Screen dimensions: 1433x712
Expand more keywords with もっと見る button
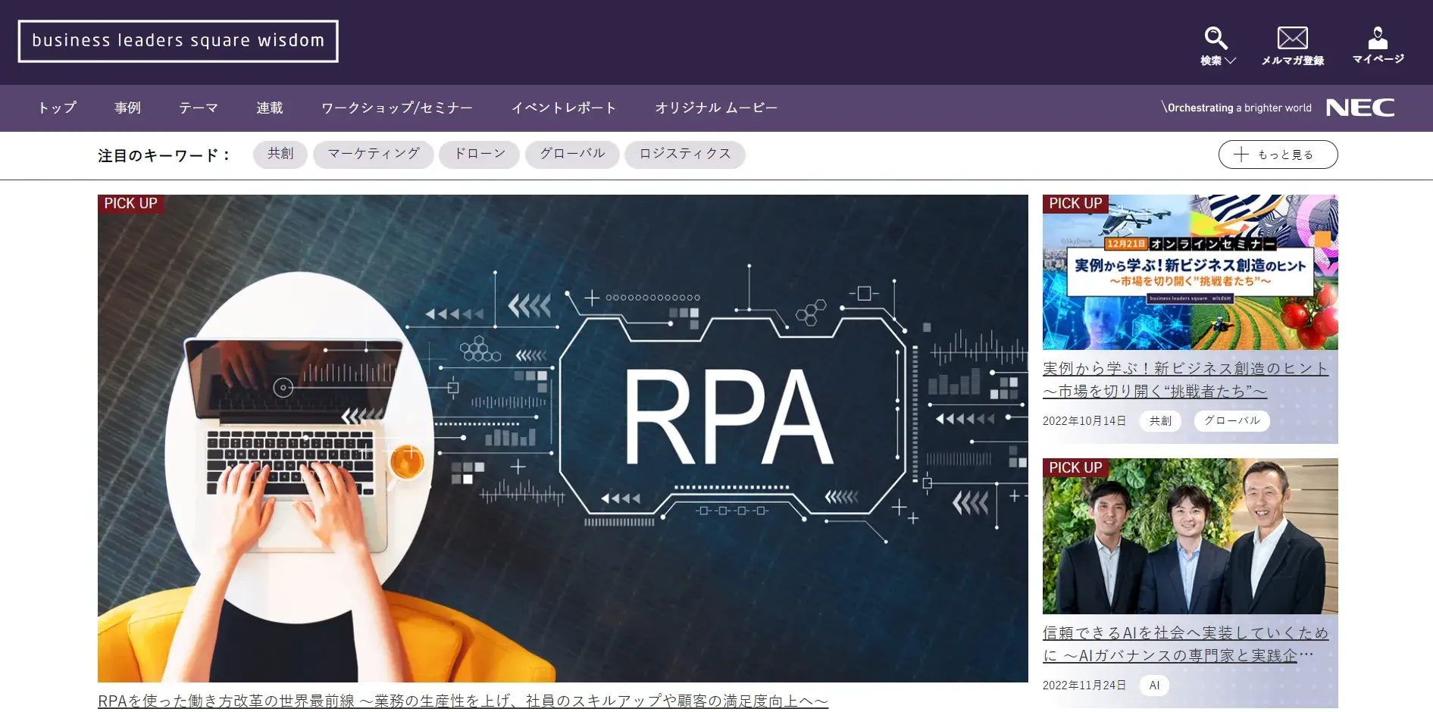tap(1278, 155)
